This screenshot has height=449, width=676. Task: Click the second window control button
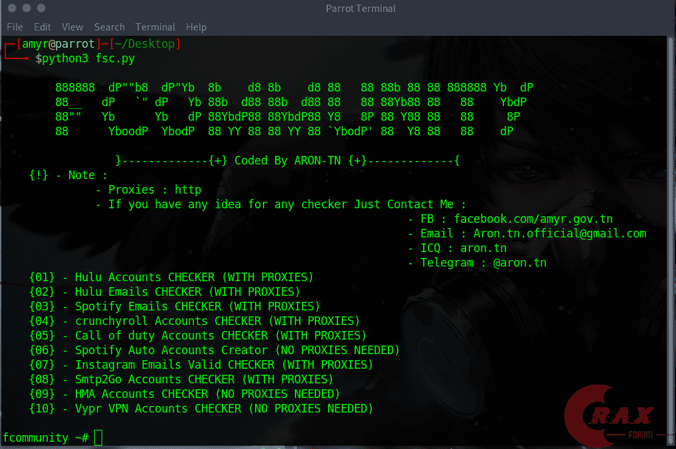pyautogui.click(x=27, y=8)
